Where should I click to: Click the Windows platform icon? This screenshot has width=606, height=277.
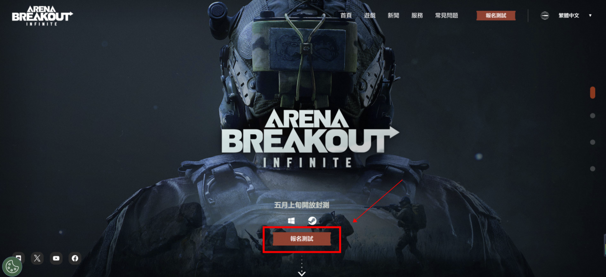(292, 221)
